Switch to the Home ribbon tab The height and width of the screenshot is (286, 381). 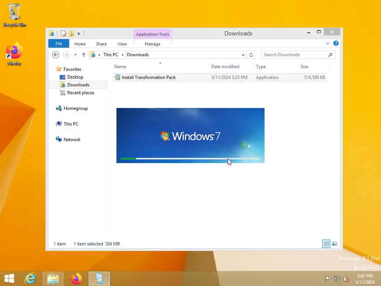pyautogui.click(x=80, y=44)
